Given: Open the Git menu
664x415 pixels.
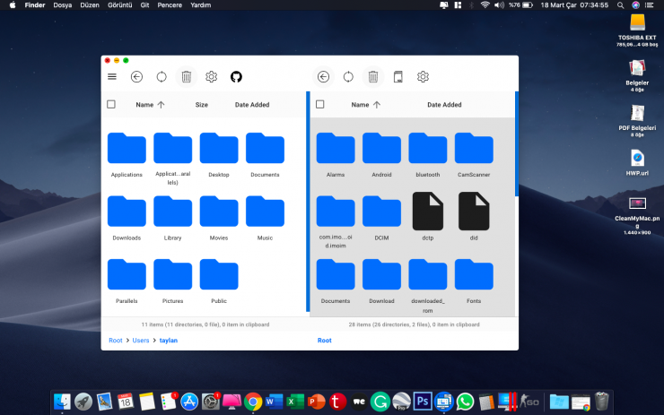Looking at the screenshot, I should [144, 5].
